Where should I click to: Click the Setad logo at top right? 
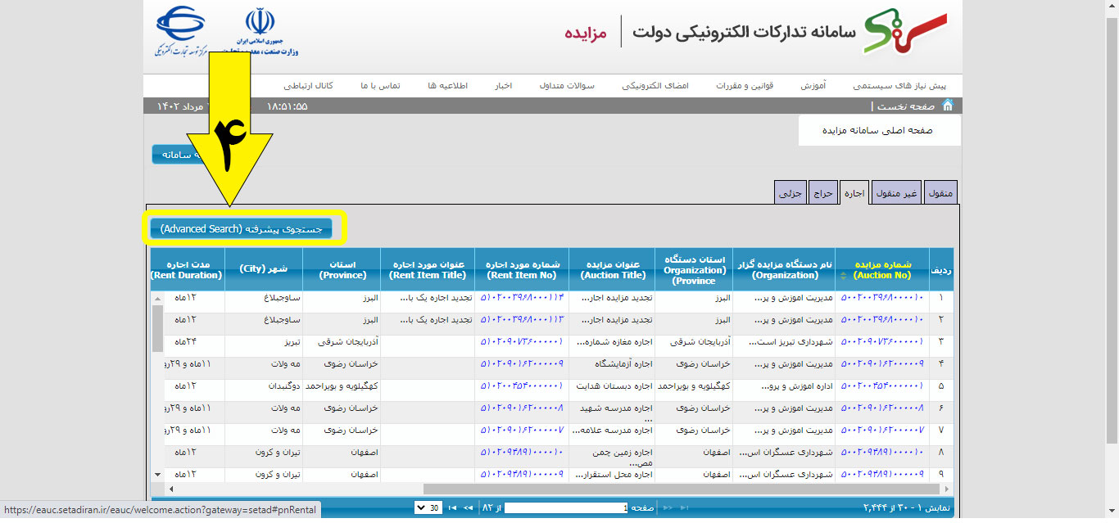[x=905, y=33]
